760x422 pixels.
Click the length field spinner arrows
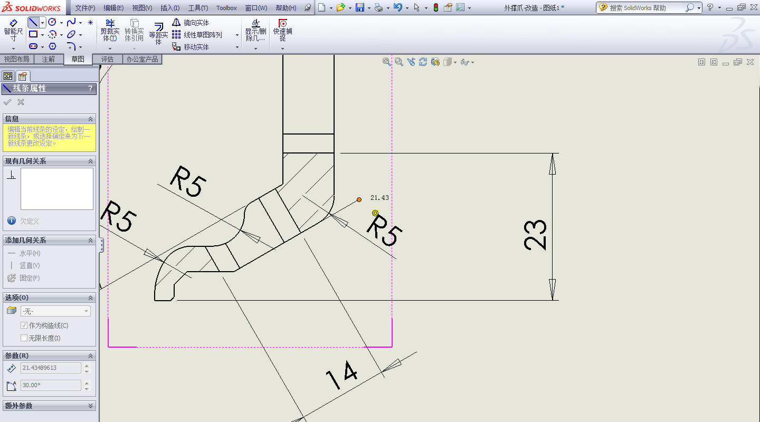87,368
